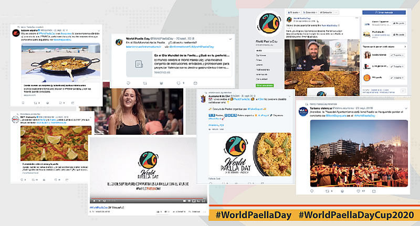Click Enviar mensaje on Facebook page
420x226 pixels.
[384, 12]
